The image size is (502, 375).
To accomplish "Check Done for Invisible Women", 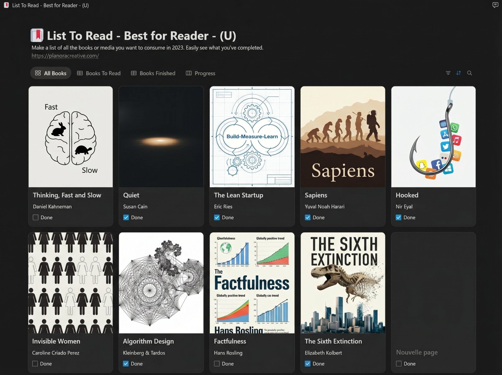I will click(x=35, y=363).
